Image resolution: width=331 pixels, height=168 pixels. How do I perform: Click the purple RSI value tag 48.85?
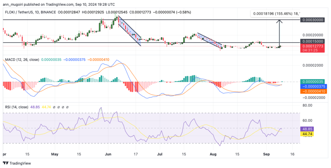coord(307,129)
